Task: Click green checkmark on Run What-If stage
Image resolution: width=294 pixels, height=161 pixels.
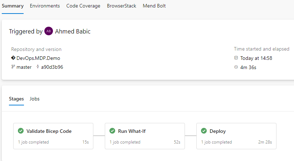Action: (112, 131)
